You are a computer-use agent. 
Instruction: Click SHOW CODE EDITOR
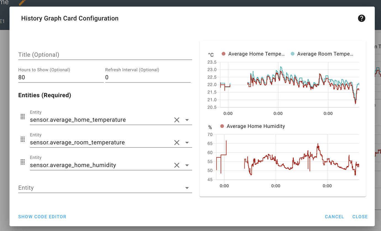click(42, 217)
